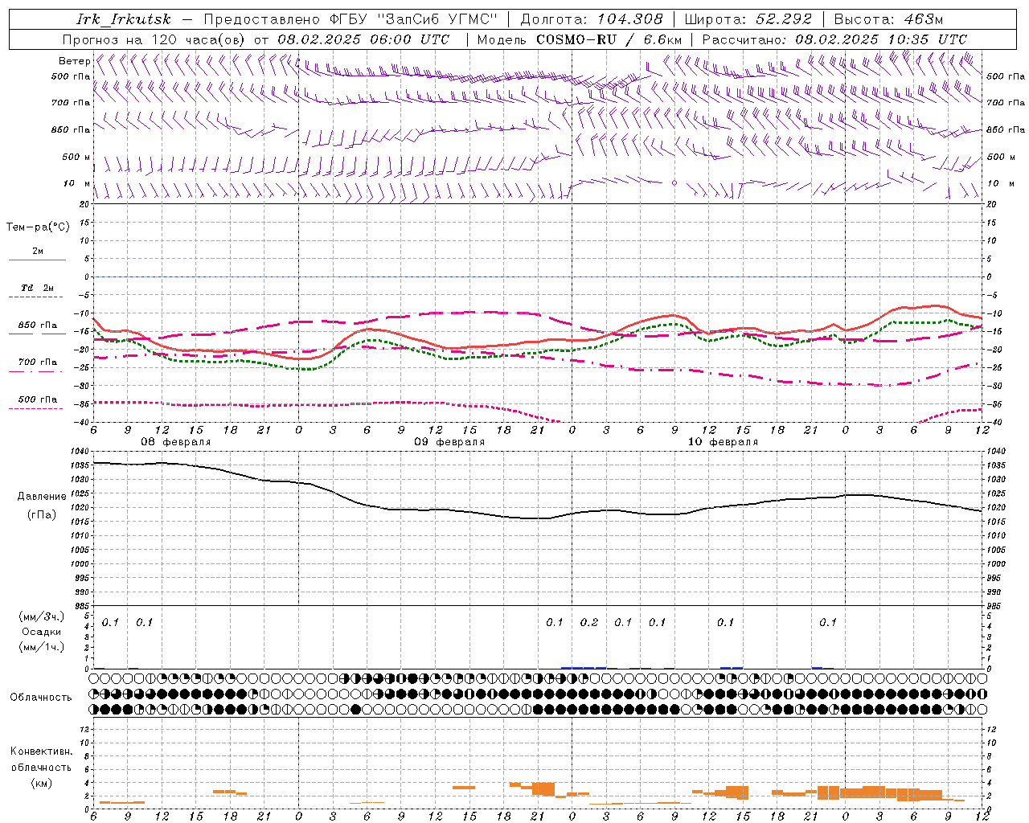Click the 'Ветер' wind panel label
Image resolution: width=1029 pixels, height=823 pixels.
pyautogui.click(x=74, y=61)
